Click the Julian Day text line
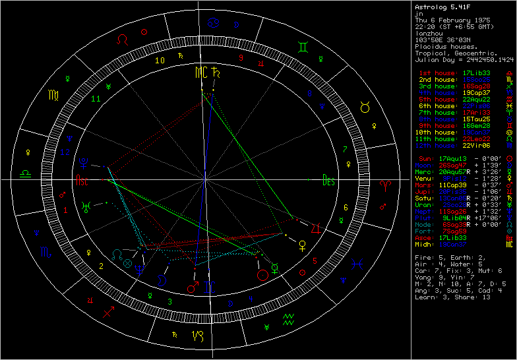 [x=464, y=59]
